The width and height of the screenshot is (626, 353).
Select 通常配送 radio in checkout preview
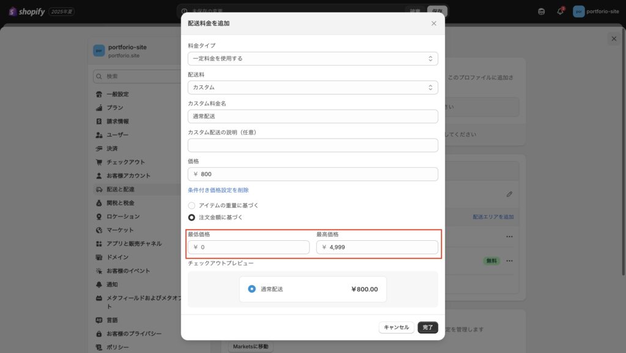click(x=252, y=289)
